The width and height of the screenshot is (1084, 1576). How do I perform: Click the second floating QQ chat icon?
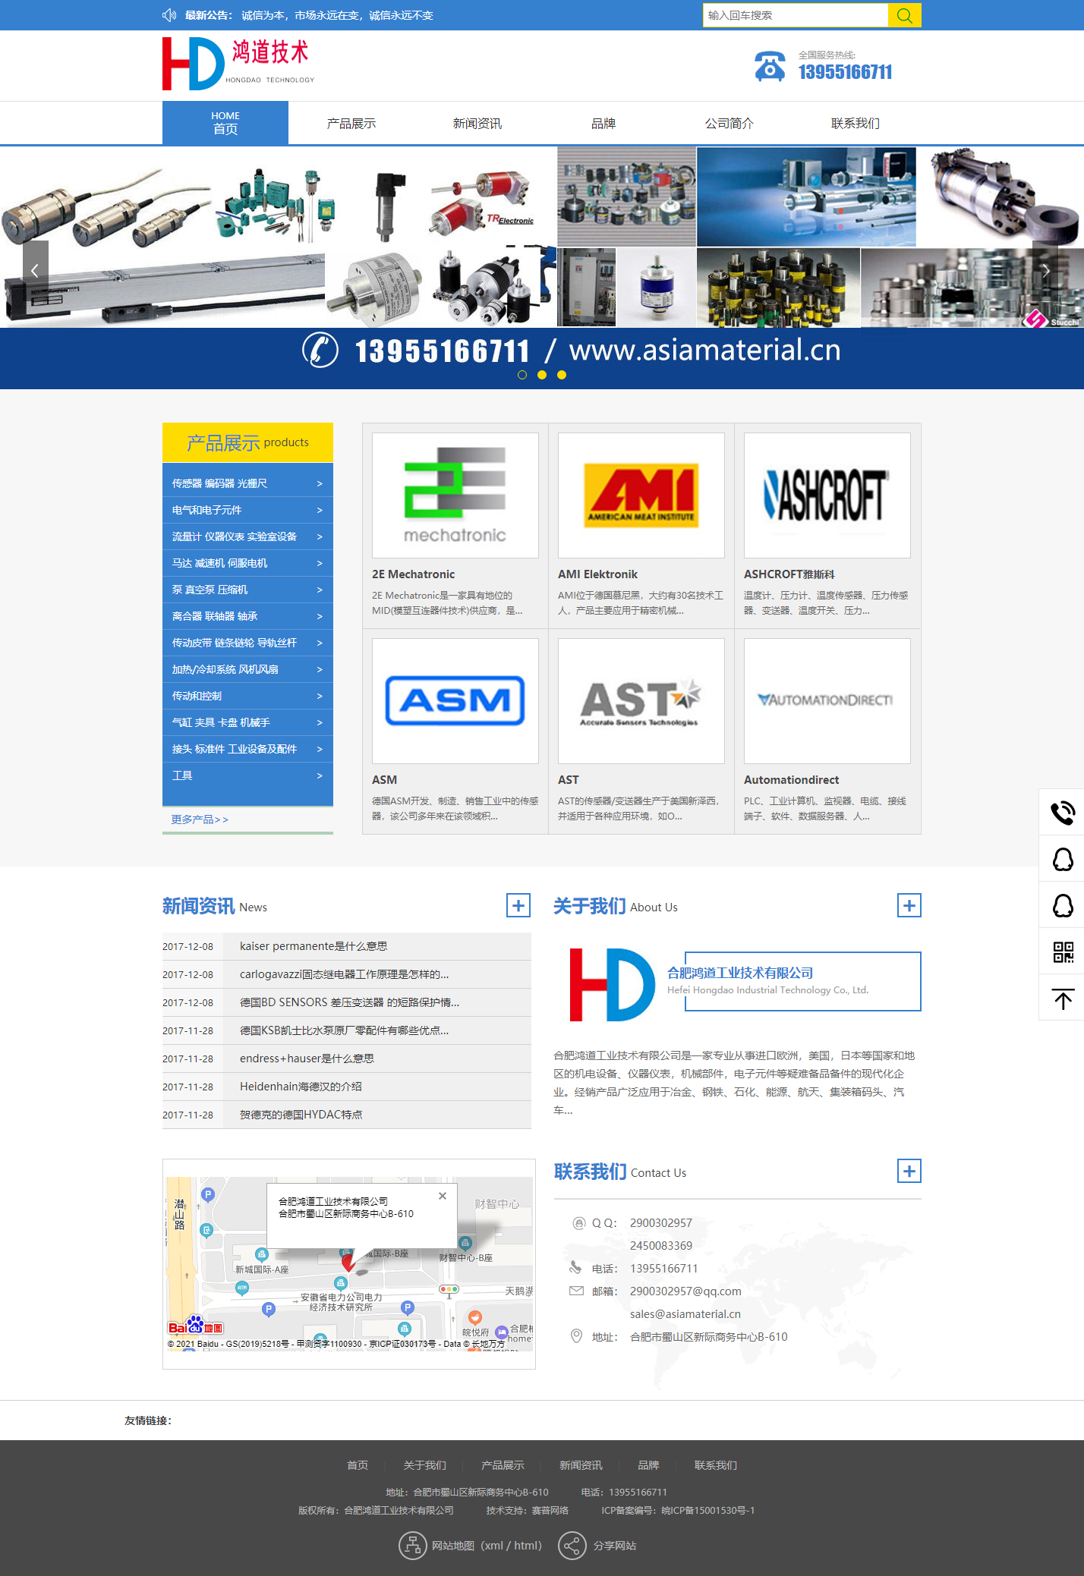coord(1062,905)
